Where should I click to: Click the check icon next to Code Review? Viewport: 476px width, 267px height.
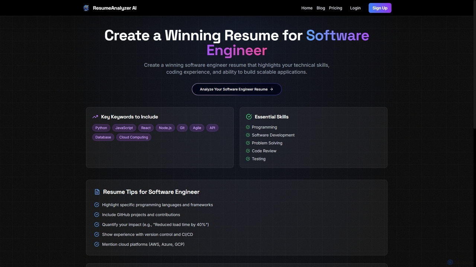248,151
